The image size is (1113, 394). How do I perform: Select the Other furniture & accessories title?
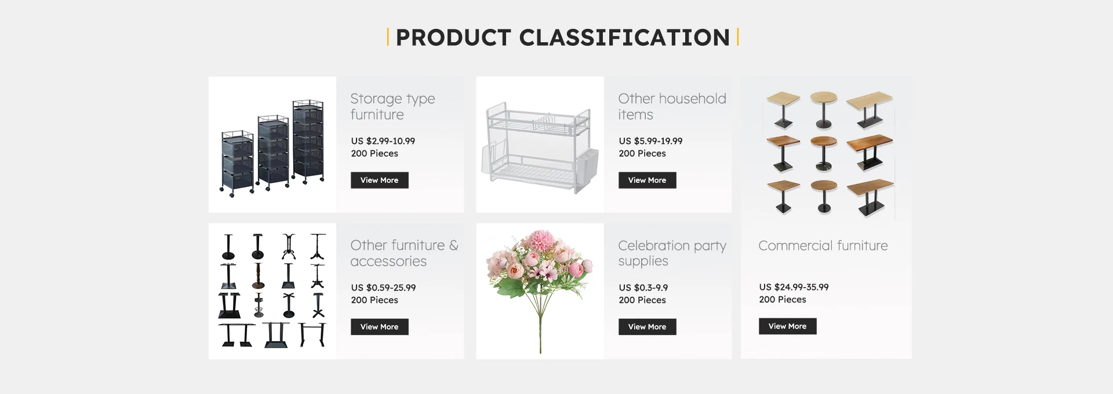click(403, 253)
